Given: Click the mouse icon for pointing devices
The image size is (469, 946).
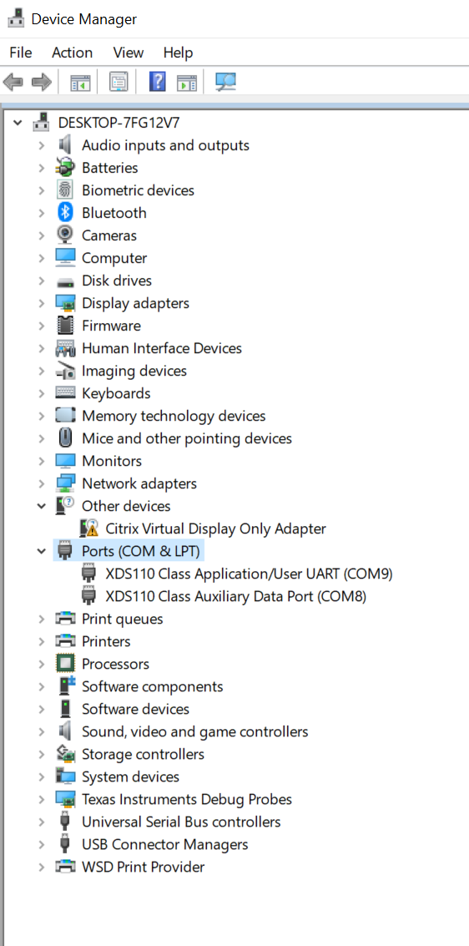Looking at the screenshot, I should click(x=65, y=438).
